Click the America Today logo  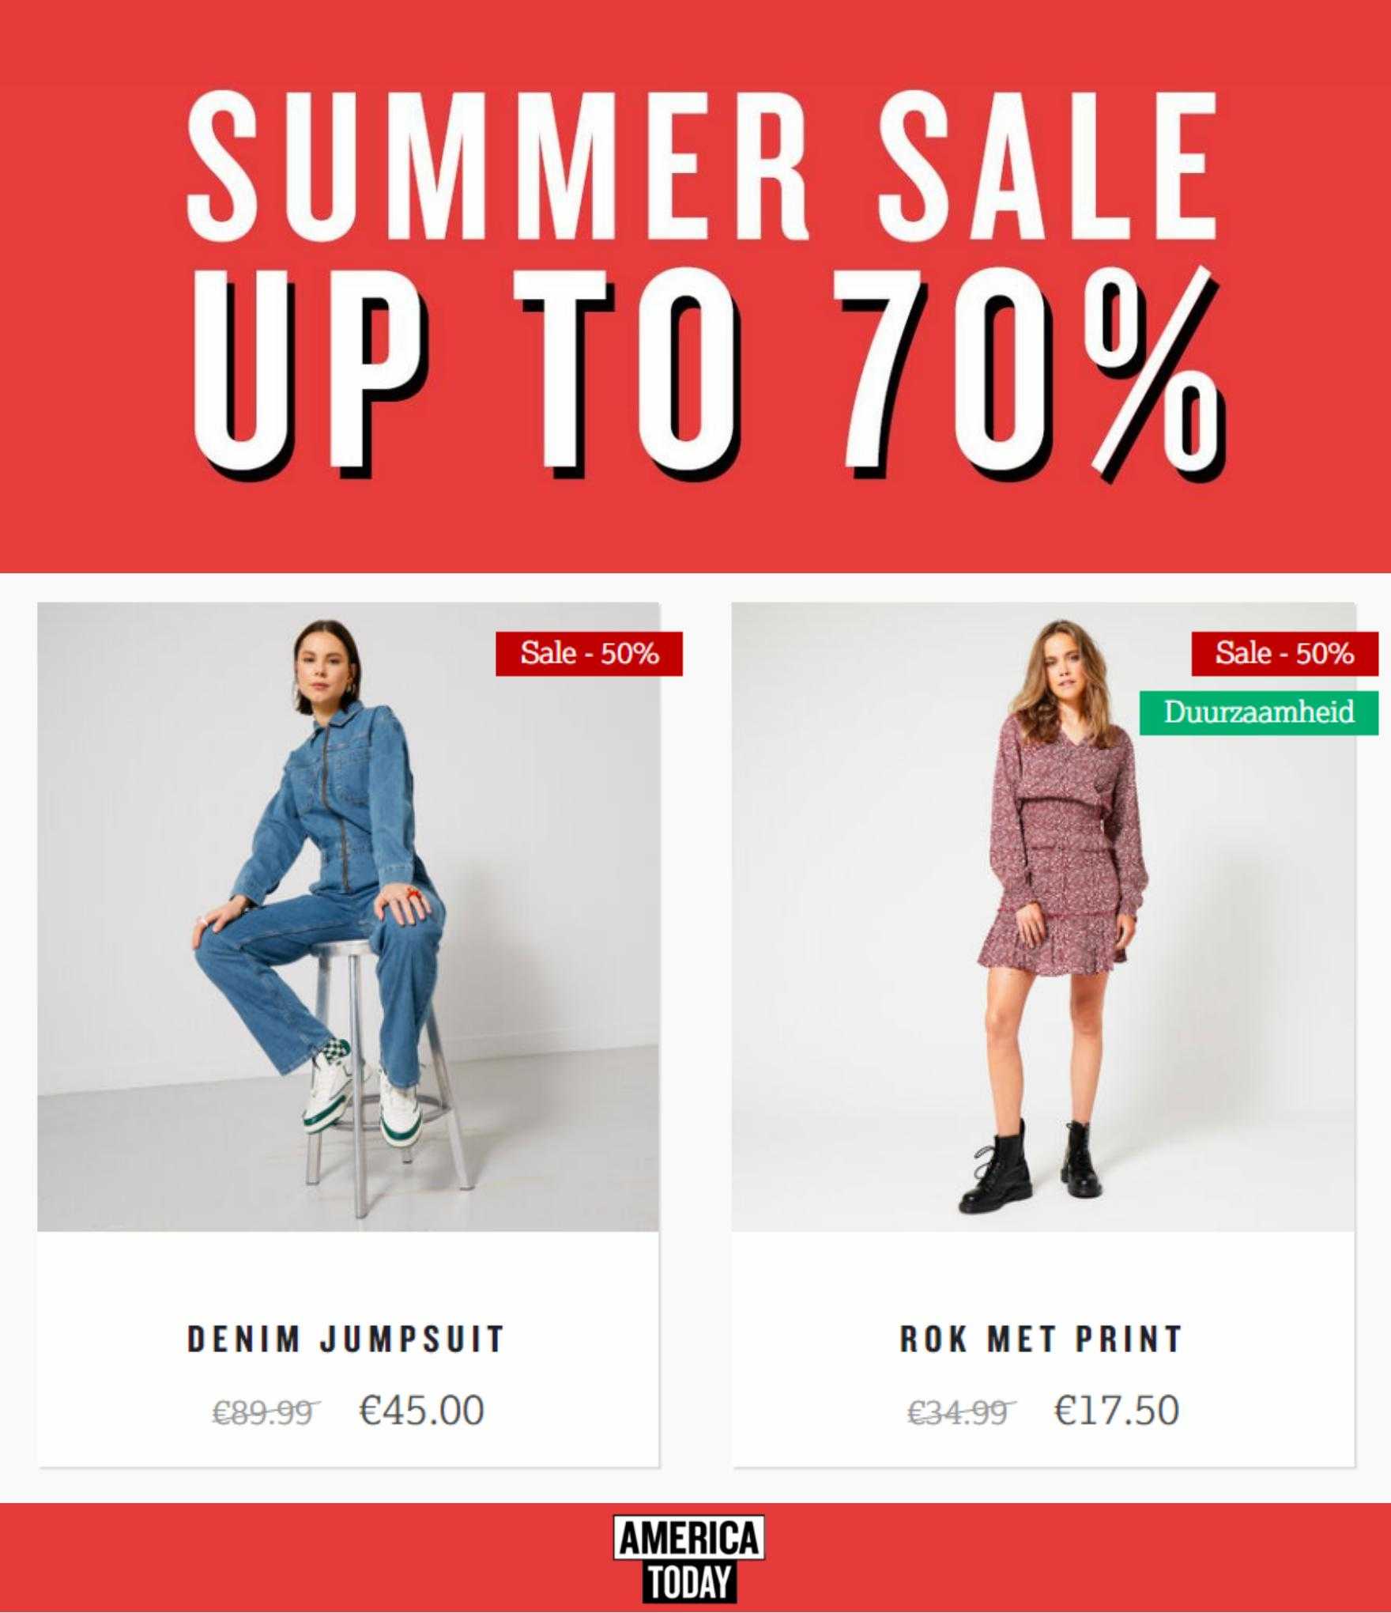tap(688, 1558)
